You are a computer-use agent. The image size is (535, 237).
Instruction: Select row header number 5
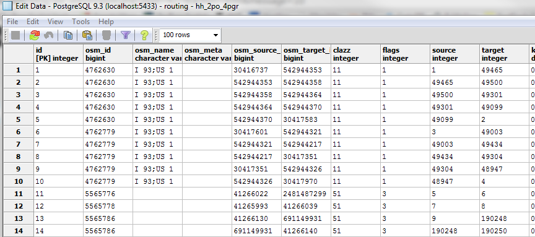click(x=19, y=119)
